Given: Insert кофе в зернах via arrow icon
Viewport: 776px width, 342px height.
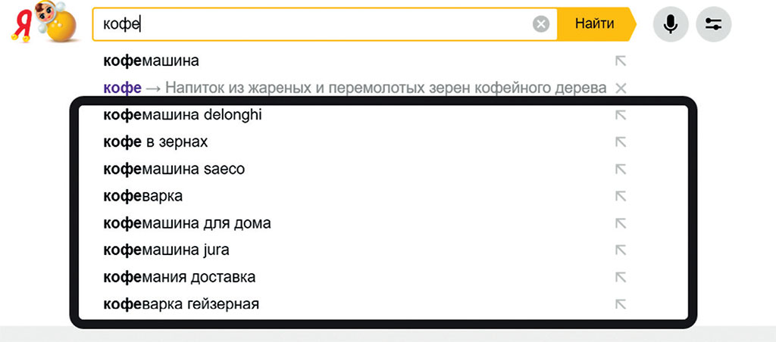Looking at the screenshot, I should click(621, 142).
